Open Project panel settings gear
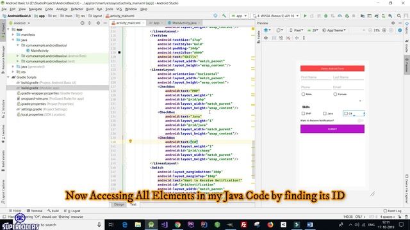Screen dimensions: 410x230 tap(98, 23)
